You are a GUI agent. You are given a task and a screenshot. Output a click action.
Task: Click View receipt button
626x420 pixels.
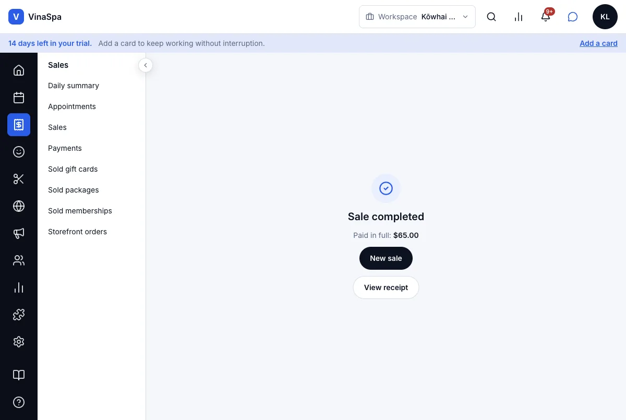click(x=386, y=287)
